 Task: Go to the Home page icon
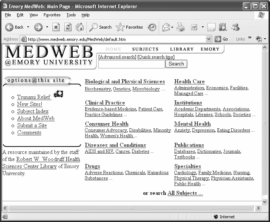[80, 27]
